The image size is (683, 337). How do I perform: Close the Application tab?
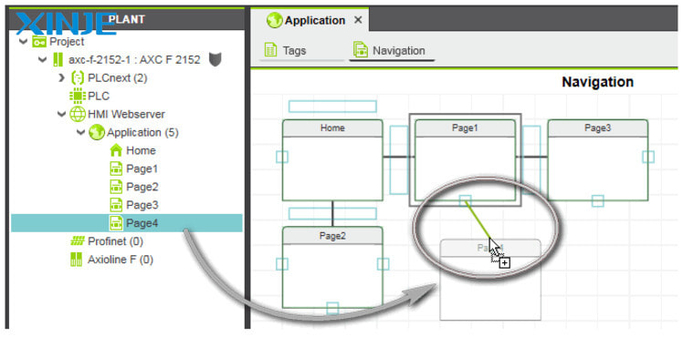358,20
